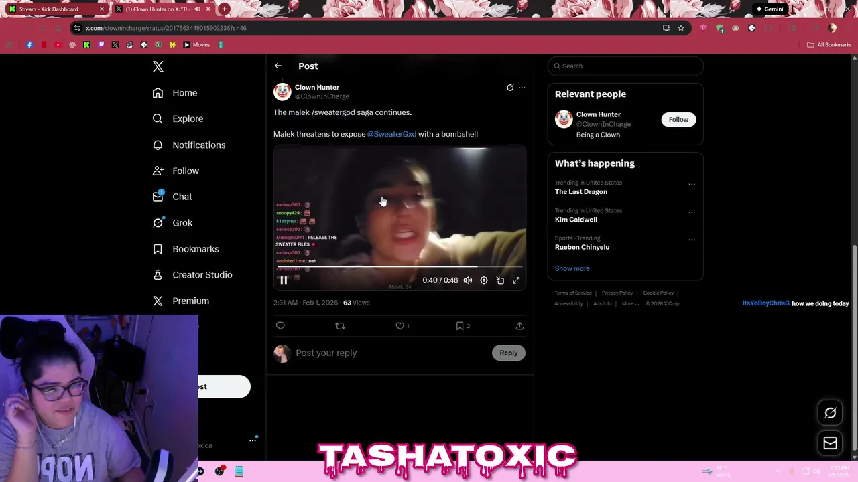Go to Home in X sidebar
The width and height of the screenshot is (858, 482).
tap(175, 93)
